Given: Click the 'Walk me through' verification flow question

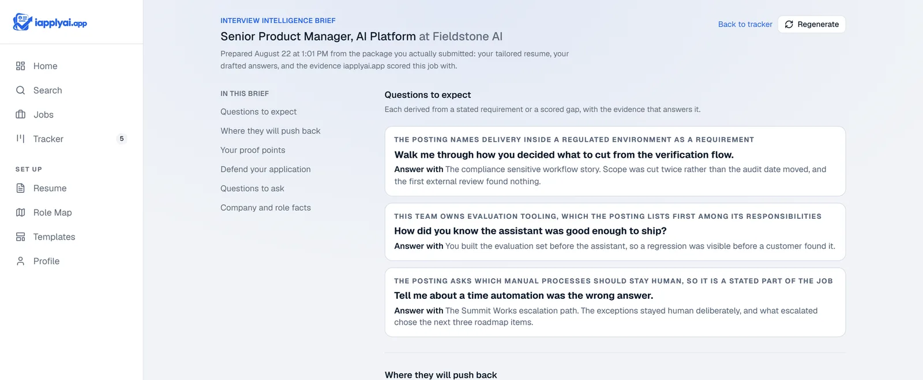Looking at the screenshot, I should (564, 155).
